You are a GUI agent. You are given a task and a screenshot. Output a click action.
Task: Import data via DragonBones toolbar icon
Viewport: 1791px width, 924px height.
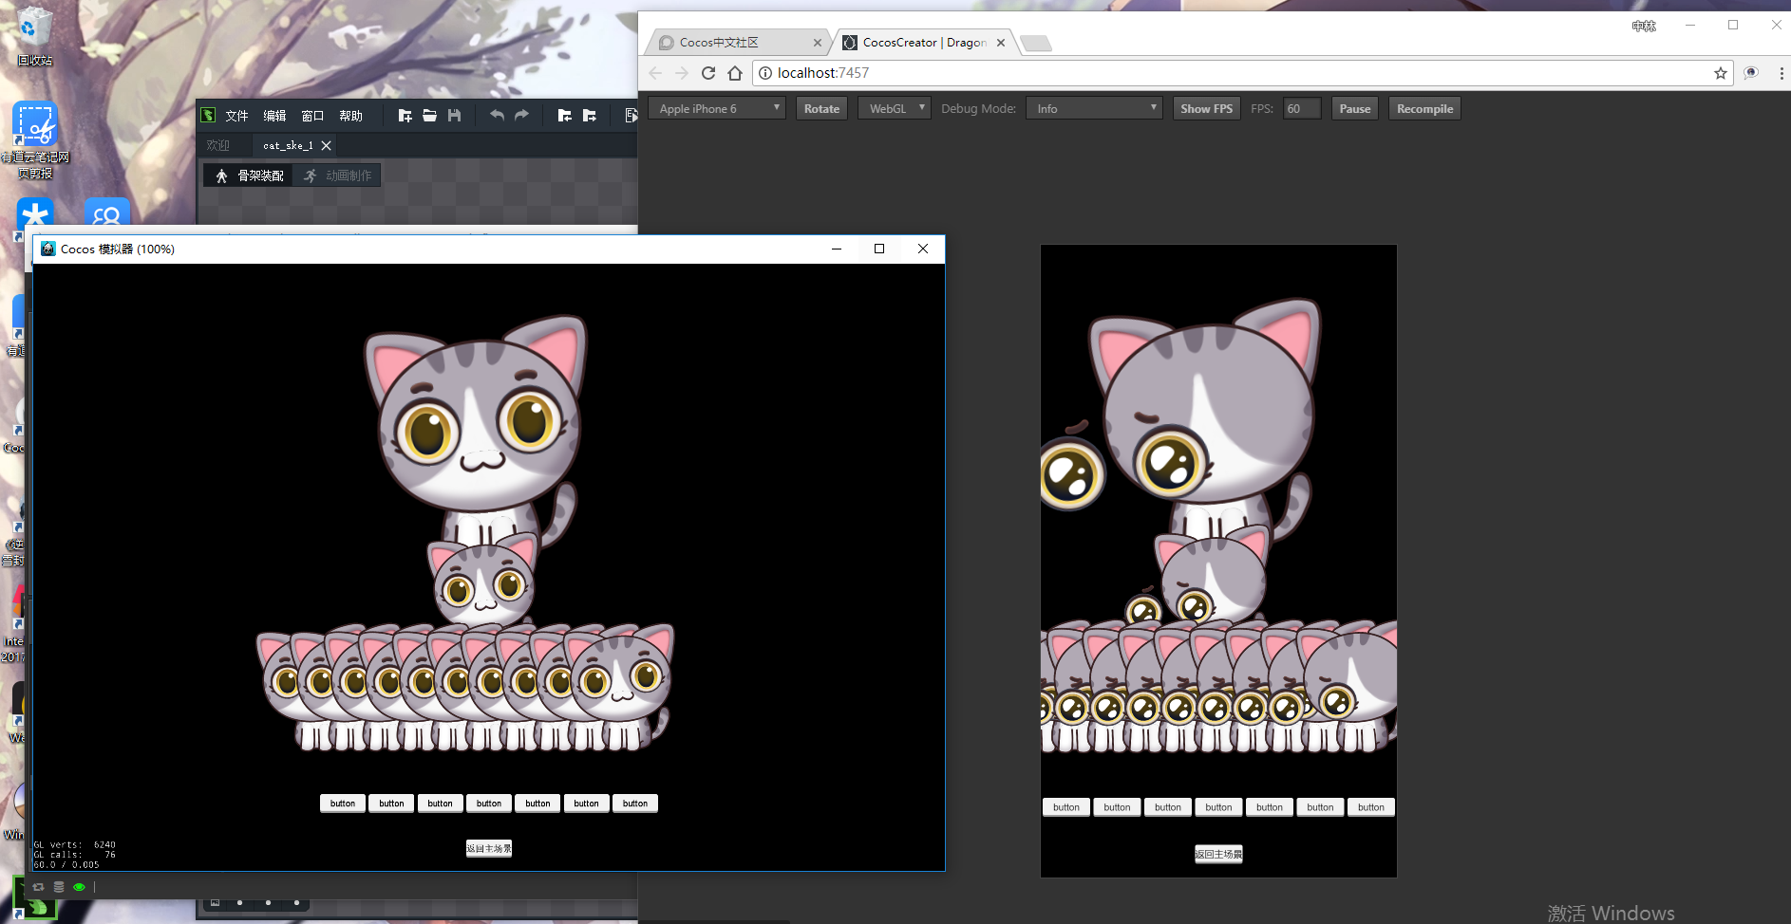(564, 116)
